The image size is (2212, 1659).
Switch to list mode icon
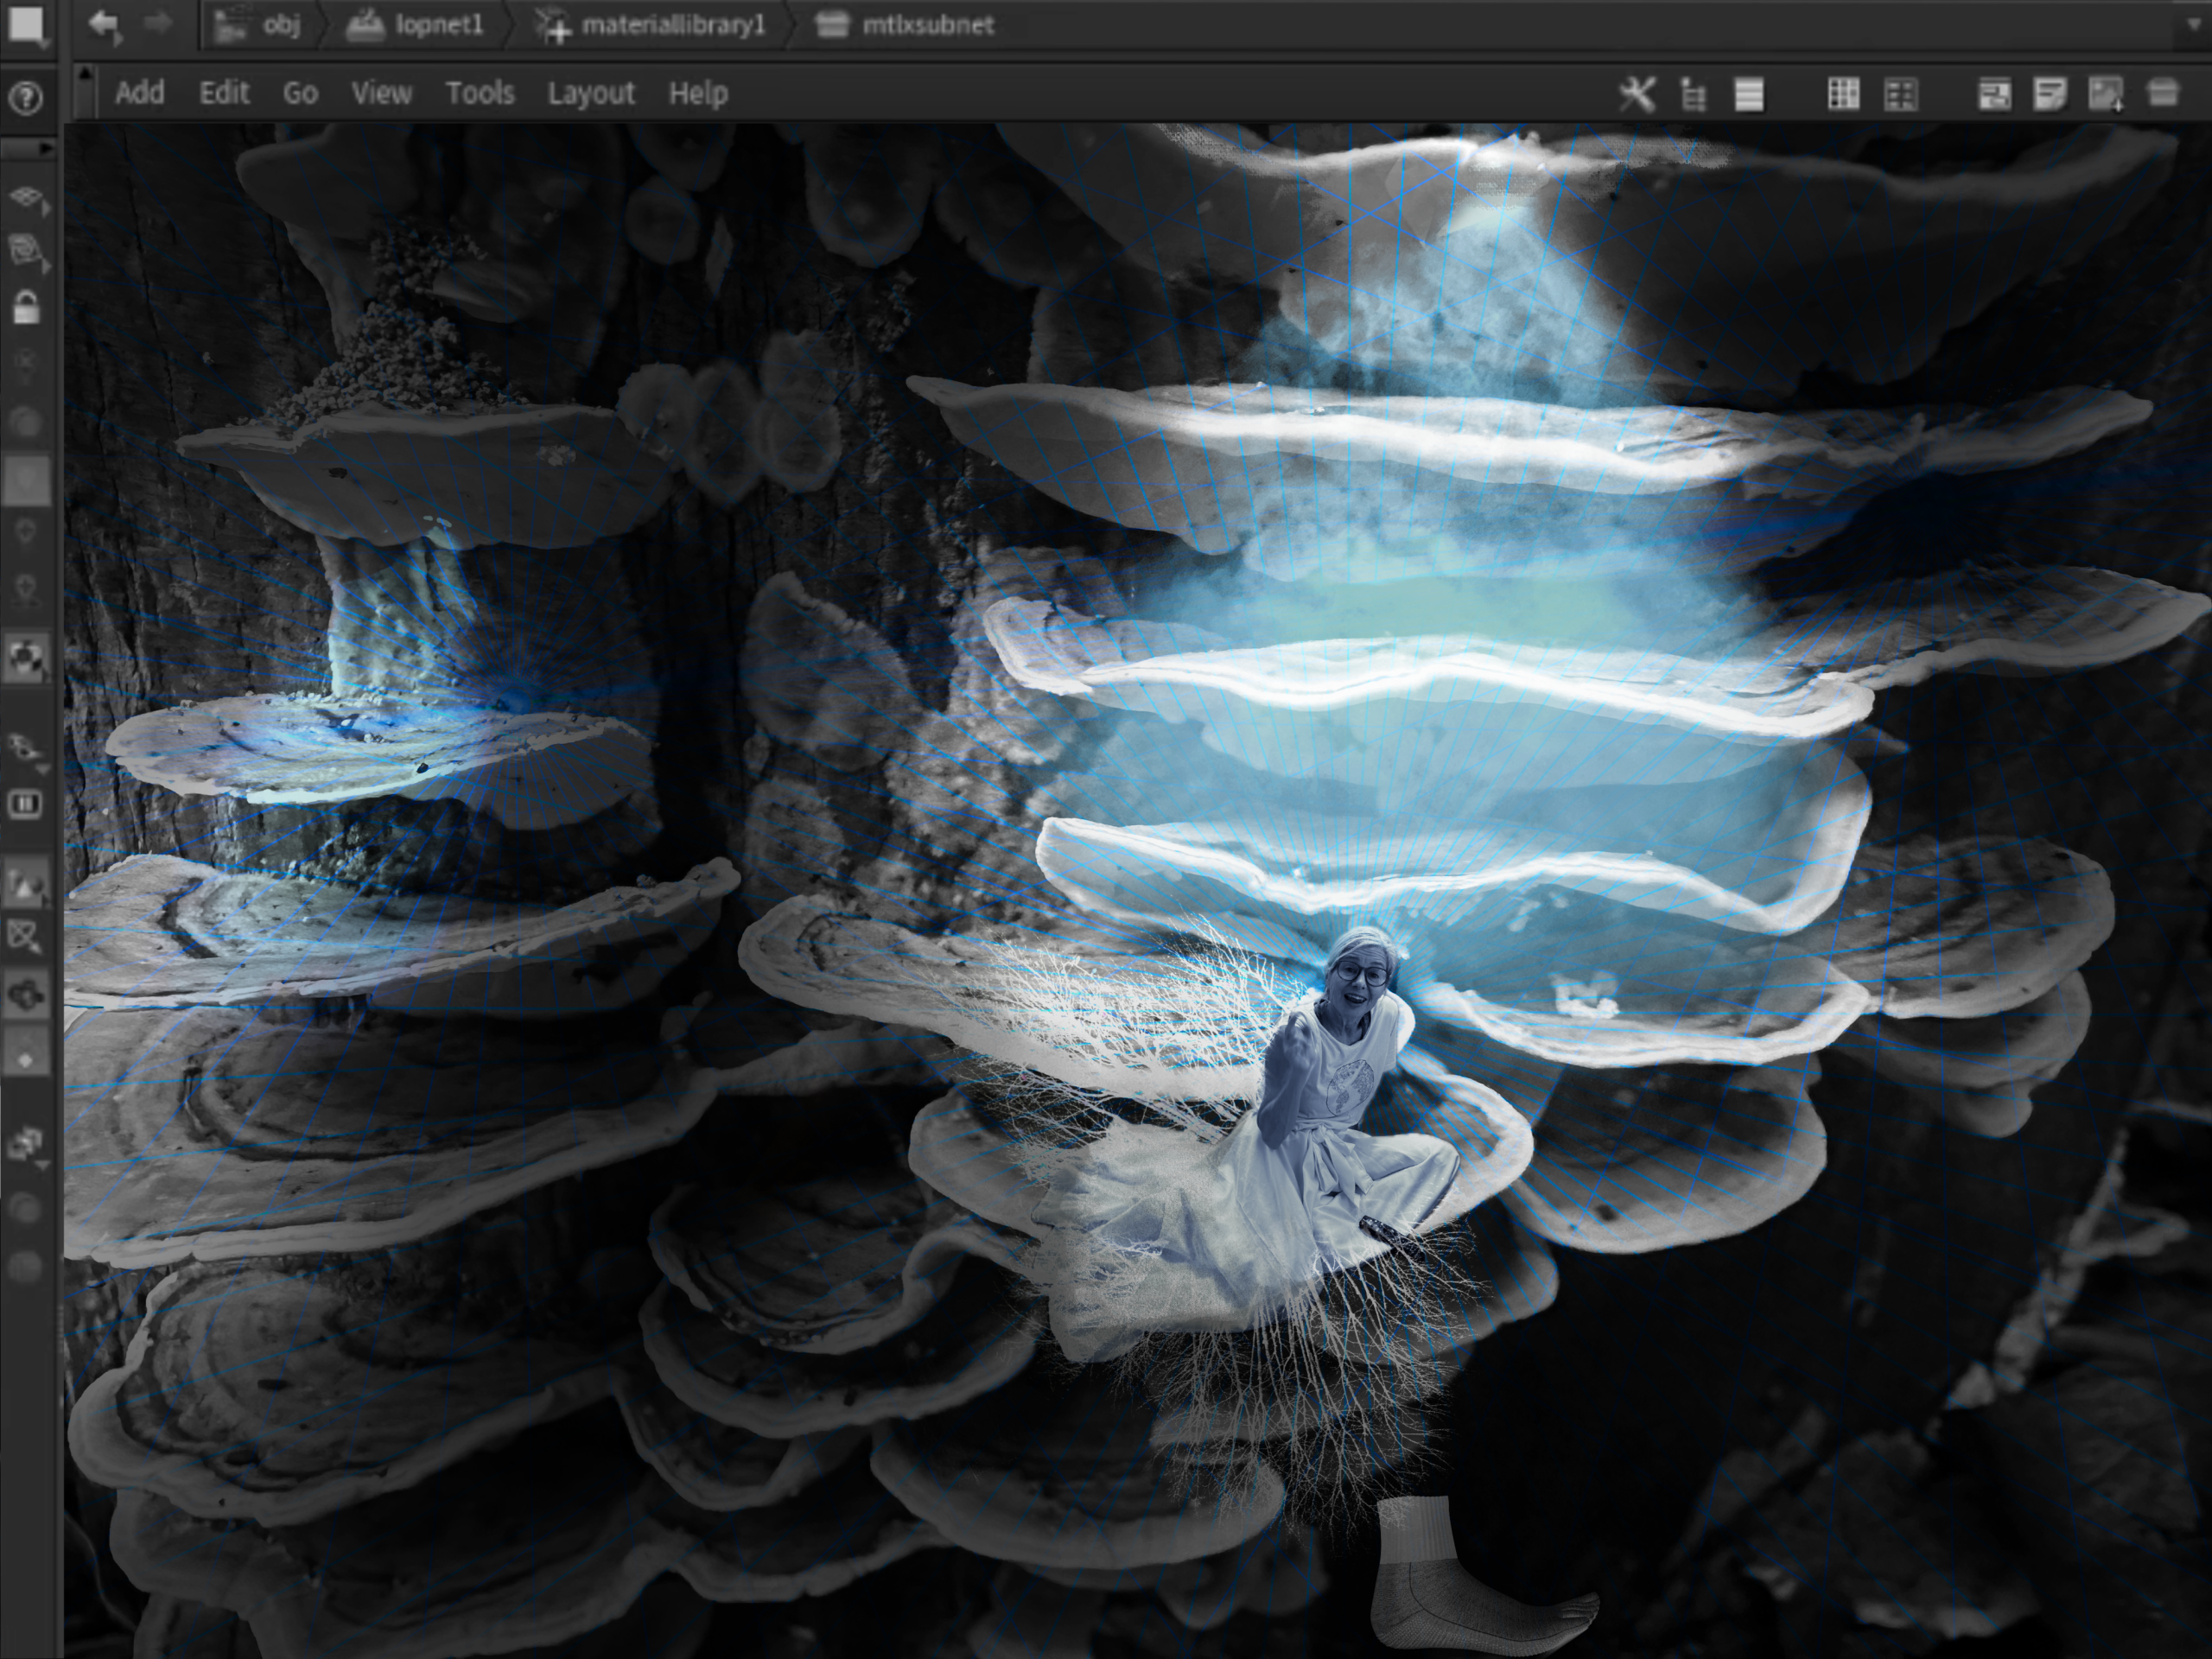click(x=1749, y=95)
